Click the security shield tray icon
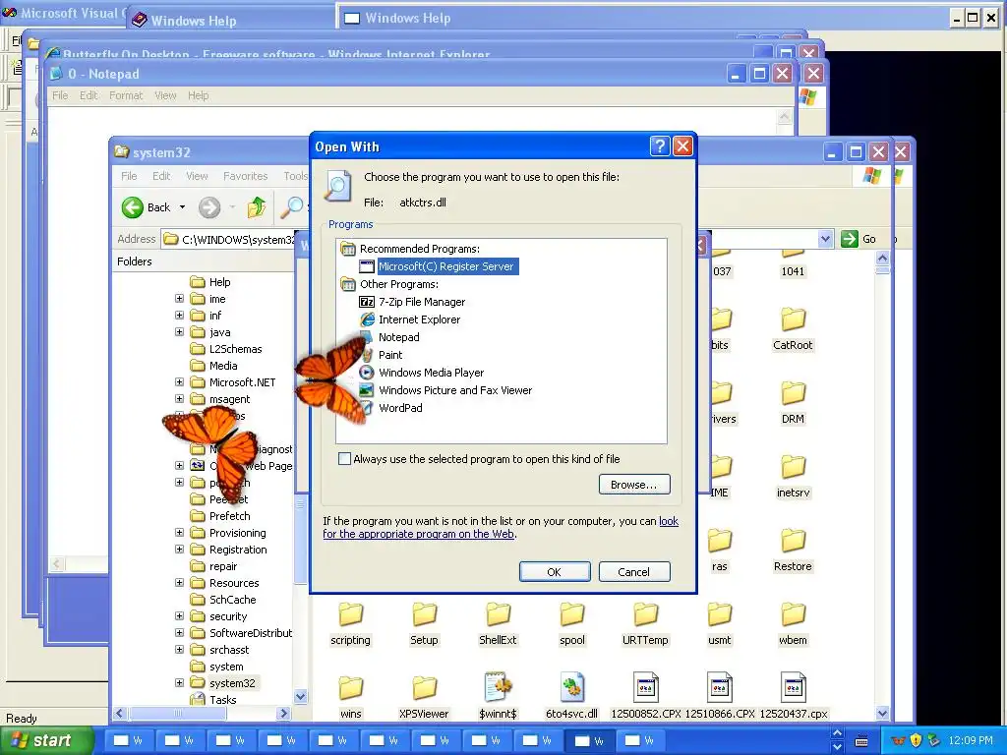Viewport: 1007px width, 755px height. pos(916,740)
